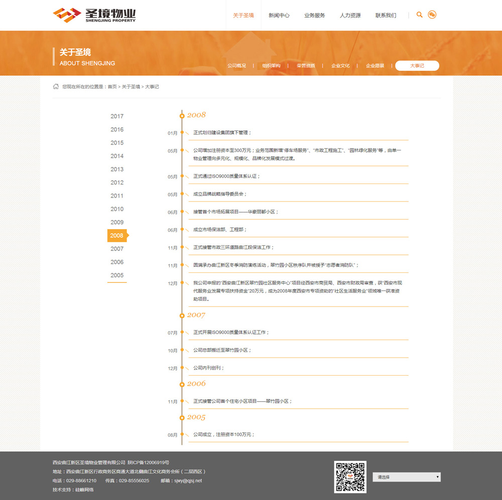Open the 联系我们 menu item
This screenshot has width=502, height=500.
click(x=386, y=16)
